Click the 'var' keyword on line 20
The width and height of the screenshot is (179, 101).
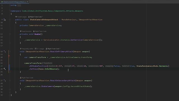point(26,57)
